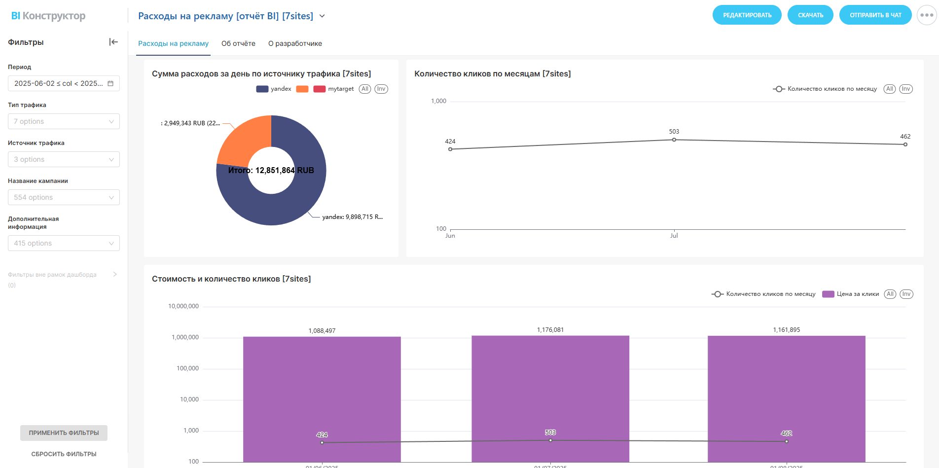Screen dimensions: 939x468
Task: Click the All button in the clicks-by-month legend
Action: tap(889, 89)
